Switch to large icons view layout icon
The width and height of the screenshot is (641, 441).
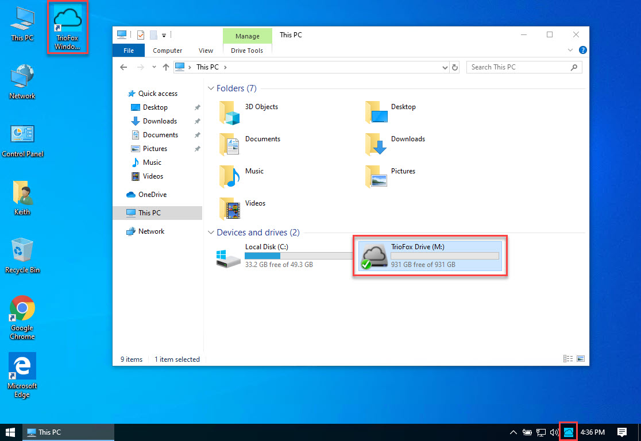581,358
